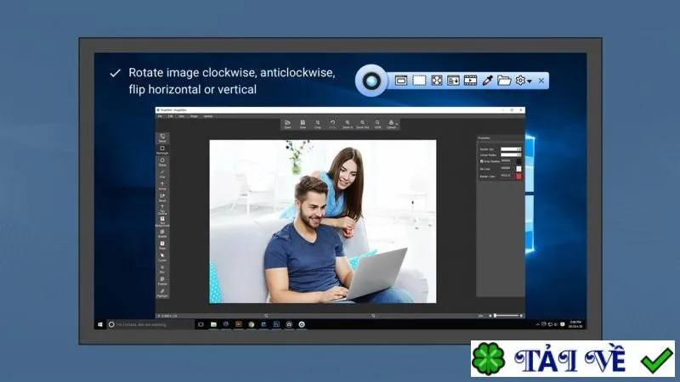Click the Crop toolbar button

[x=317, y=124]
